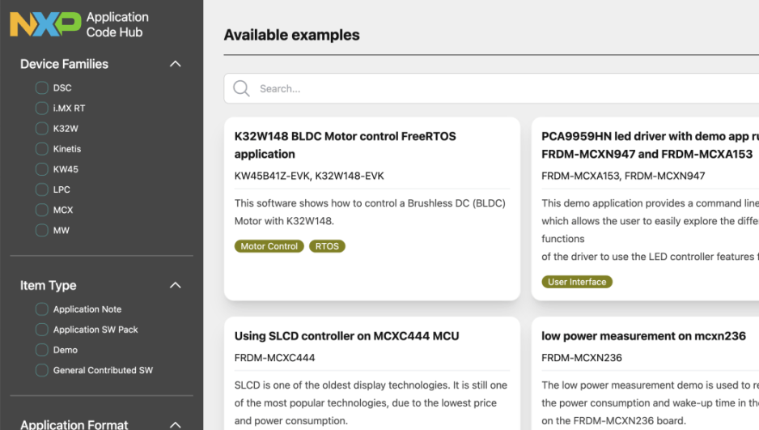Check the K32W device family
Screen dimensions: 759x430
(41, 128)
